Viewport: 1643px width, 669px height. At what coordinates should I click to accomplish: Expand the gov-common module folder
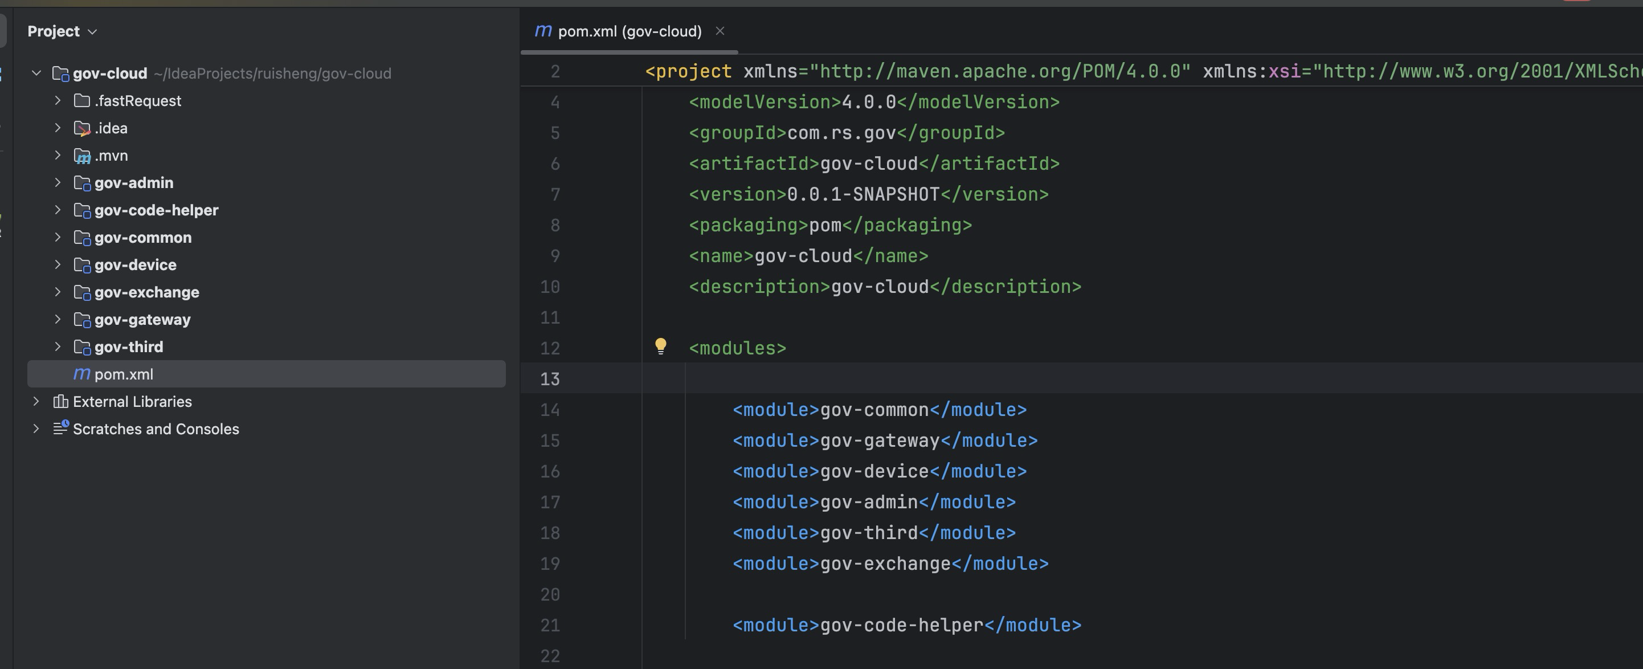coord(58,237)
